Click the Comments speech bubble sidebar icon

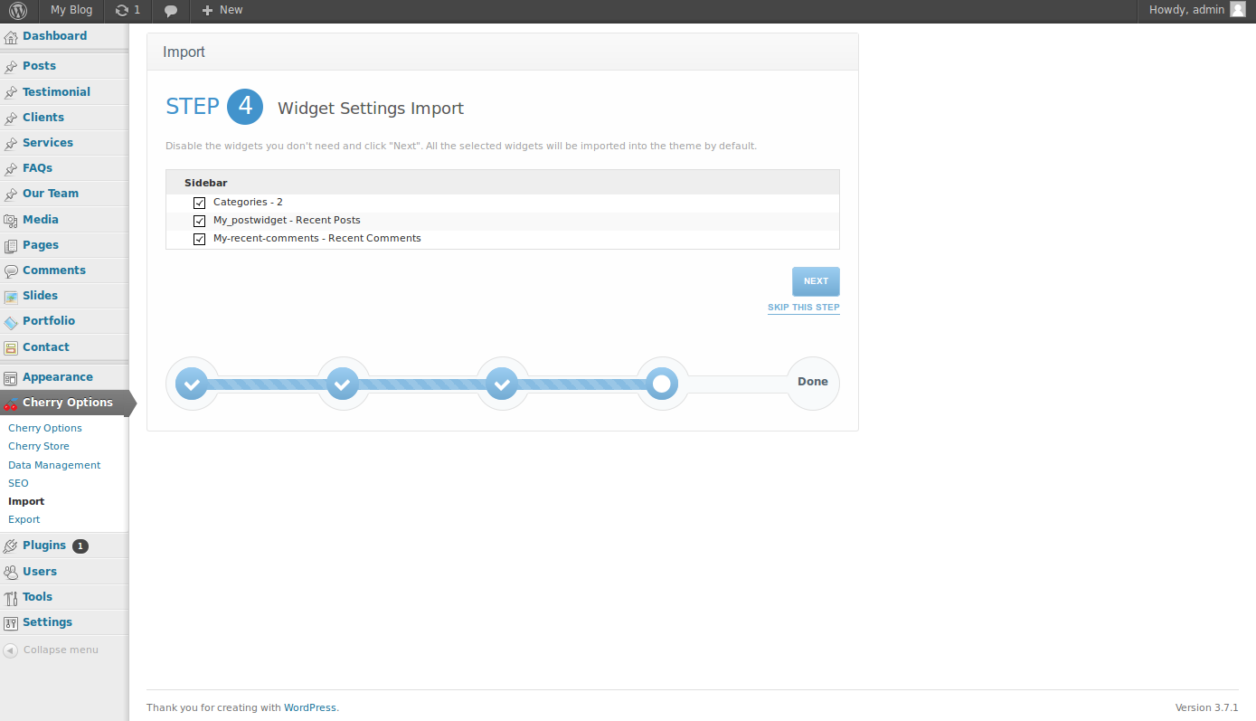(x=11, y=270)
